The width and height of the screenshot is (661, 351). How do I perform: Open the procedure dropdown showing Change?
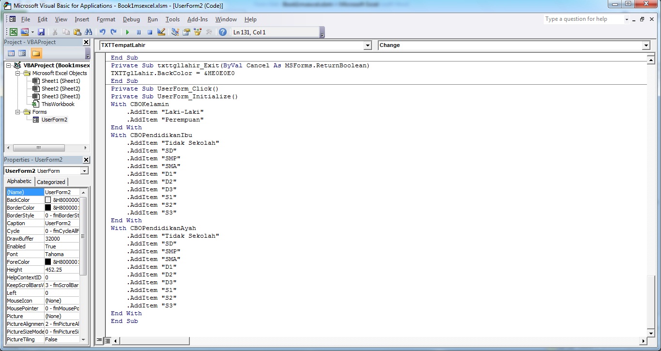(x=646, y=44)
